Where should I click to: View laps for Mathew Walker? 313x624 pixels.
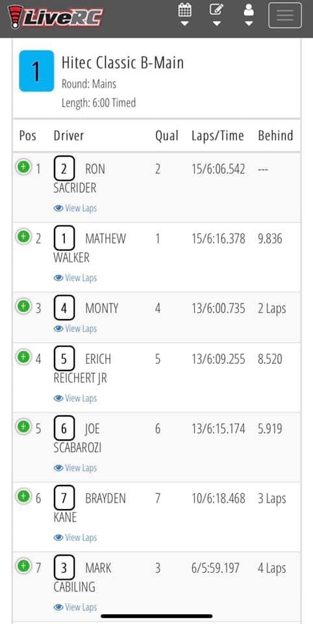tap(75, 278)
